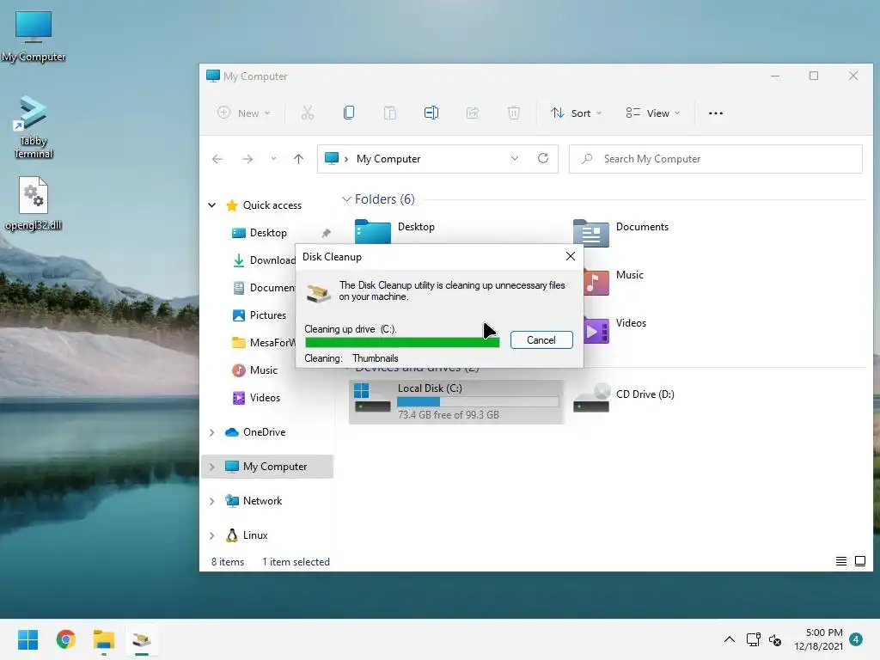
Task: Expand address bar history dropdown
Action: click(x=515, y=158)
